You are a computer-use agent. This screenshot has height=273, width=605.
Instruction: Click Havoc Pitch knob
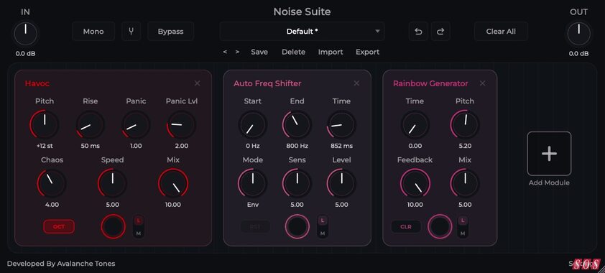[45, 124]
